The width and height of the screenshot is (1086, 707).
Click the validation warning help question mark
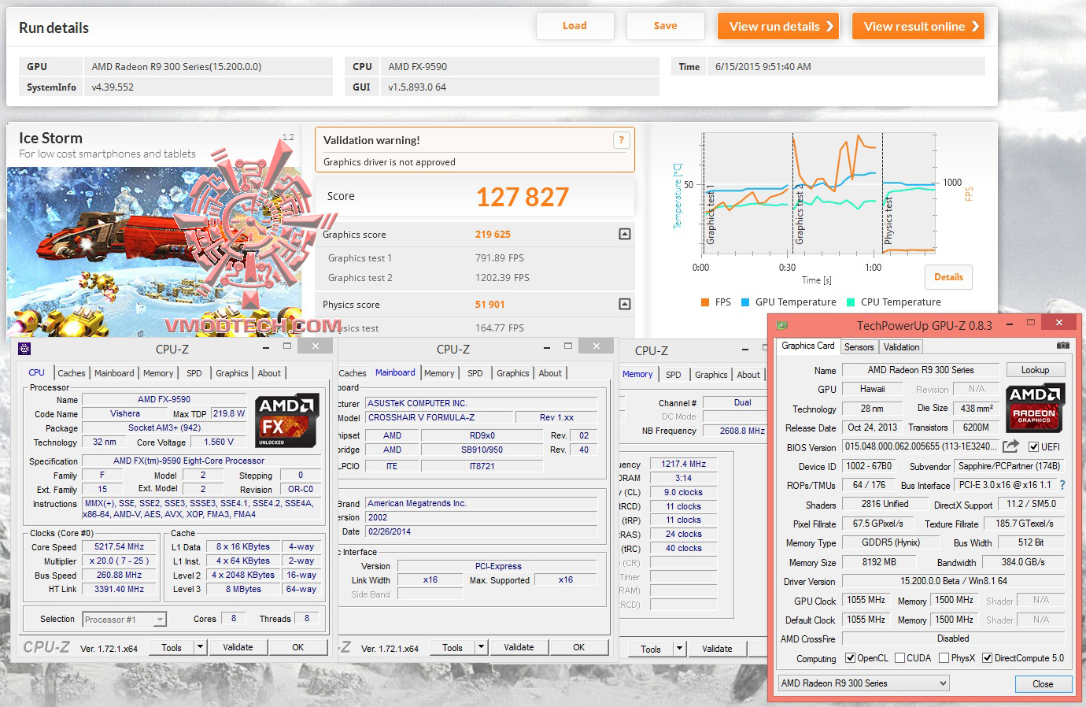pos(621,140)
